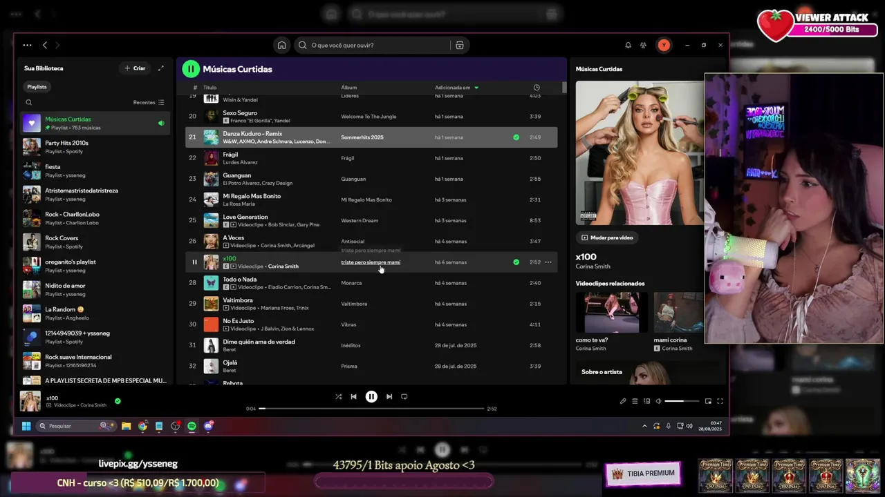Sort by the Título column header
885x497 pixels.
[x=209, y=88]
